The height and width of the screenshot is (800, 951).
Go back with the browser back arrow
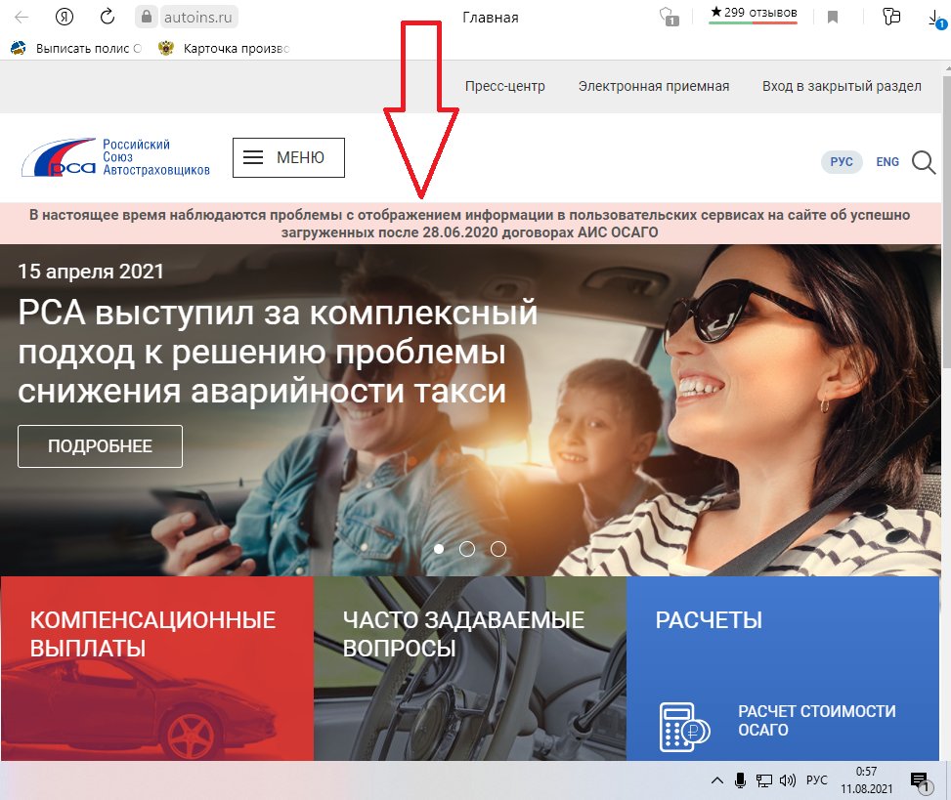click(x=22, y=17)
